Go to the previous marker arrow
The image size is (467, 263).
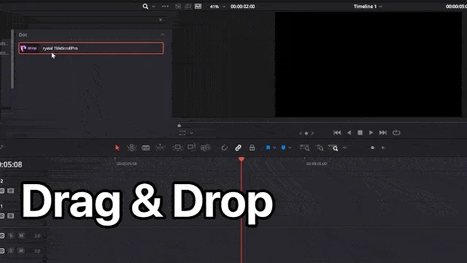click(301, 133)
